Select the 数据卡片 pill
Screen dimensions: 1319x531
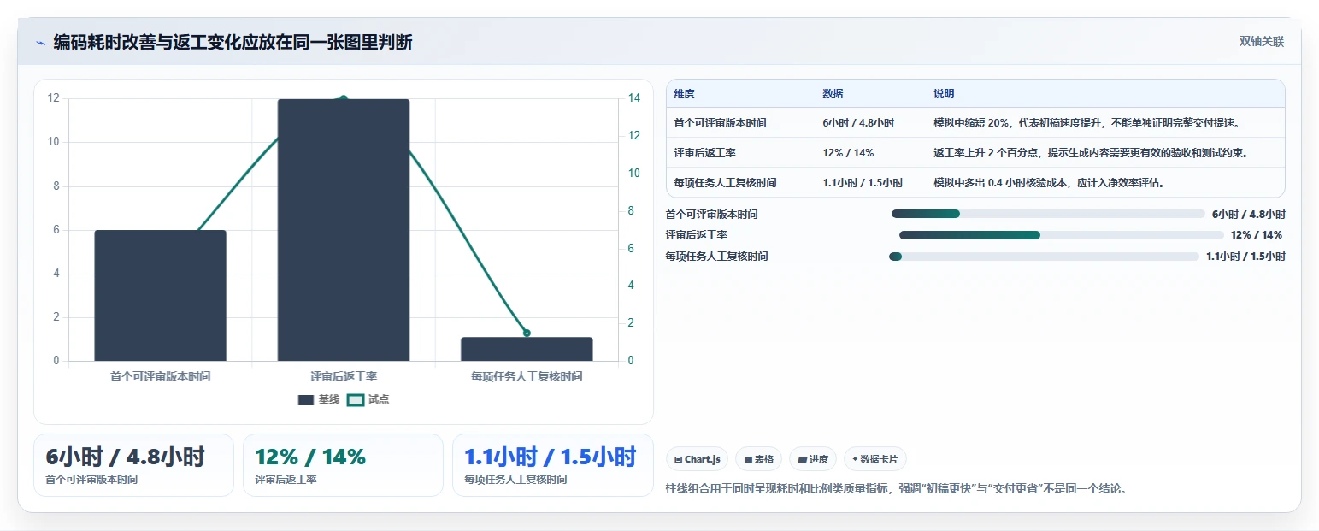pyautogui.click(x=875, y=459)
